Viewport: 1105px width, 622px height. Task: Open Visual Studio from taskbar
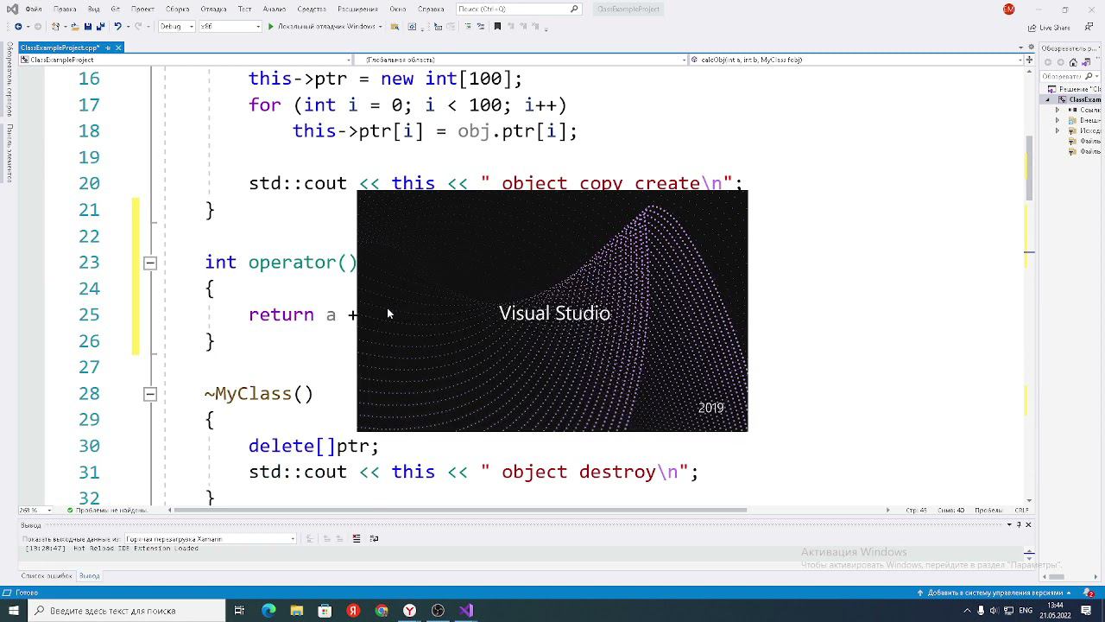pyautogui.click(x=466, y=611)
